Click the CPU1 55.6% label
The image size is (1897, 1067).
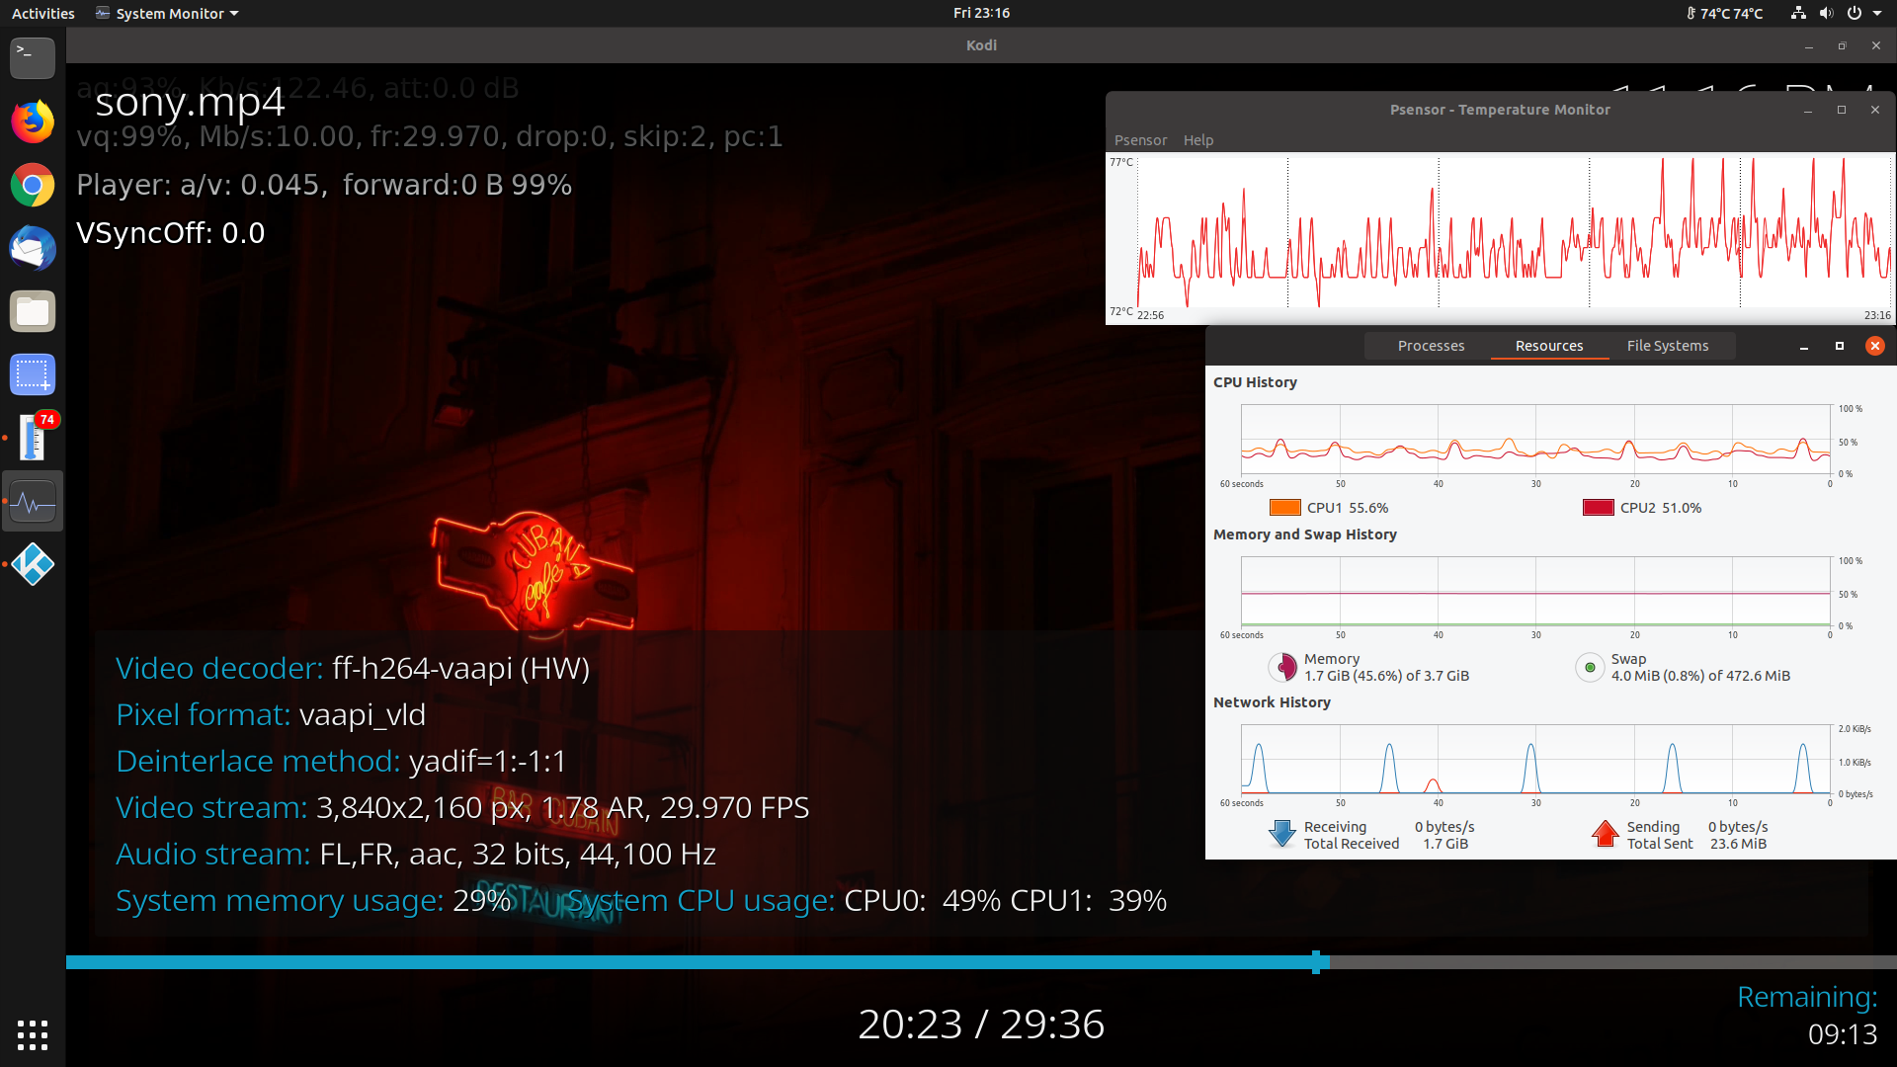coord(1348,508)
